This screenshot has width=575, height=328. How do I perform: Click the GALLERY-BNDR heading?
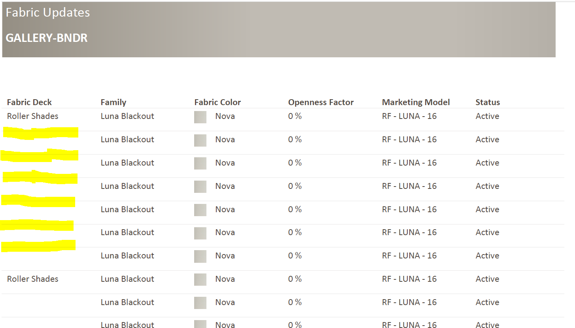(46, 38)
